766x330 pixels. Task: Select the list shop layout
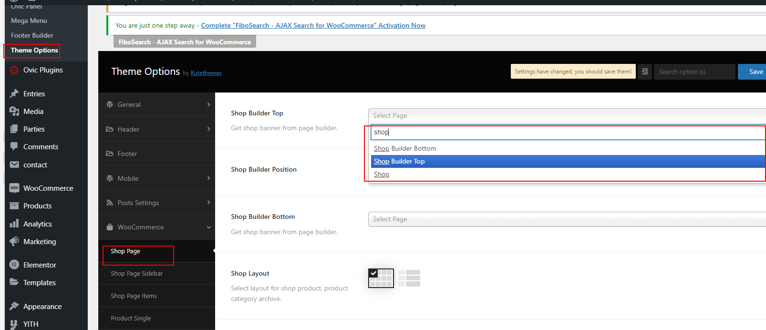(409, 278)
